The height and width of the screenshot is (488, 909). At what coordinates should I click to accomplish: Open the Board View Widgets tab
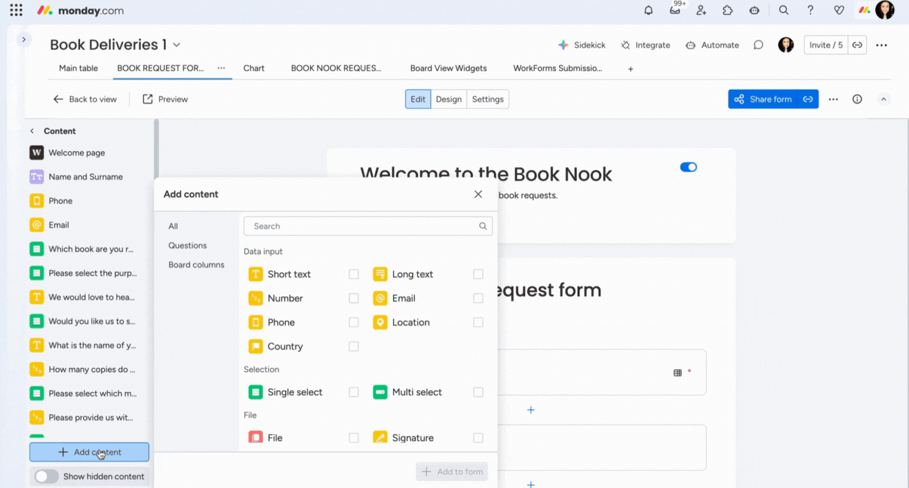(449, 68)
